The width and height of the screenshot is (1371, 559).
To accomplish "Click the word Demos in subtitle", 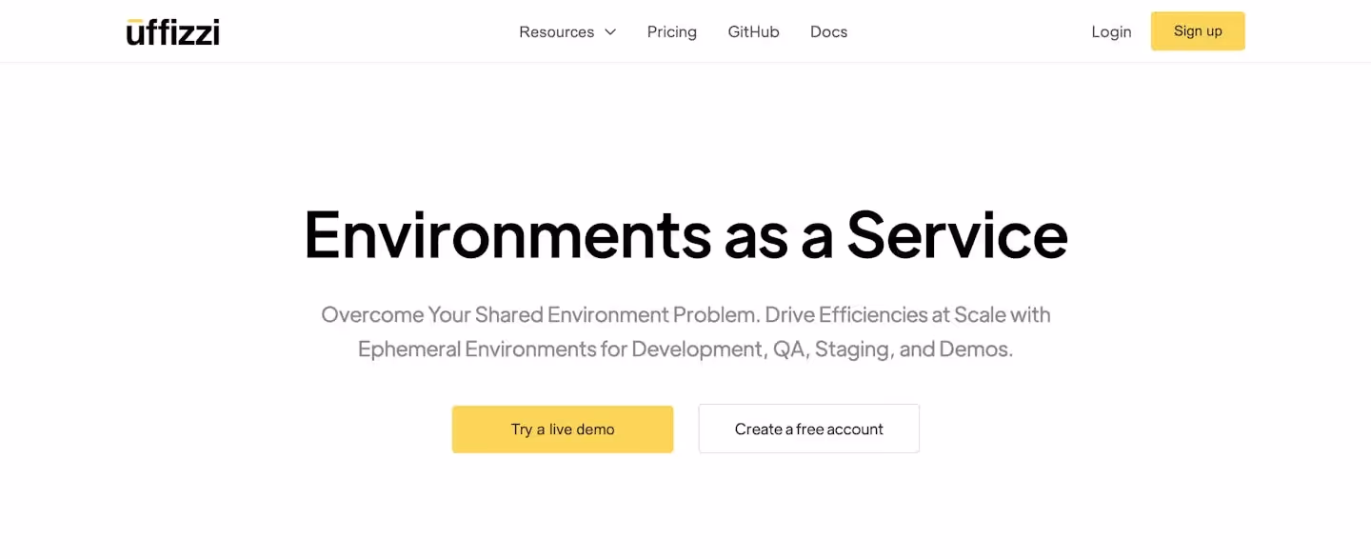I will coord(974,349).
